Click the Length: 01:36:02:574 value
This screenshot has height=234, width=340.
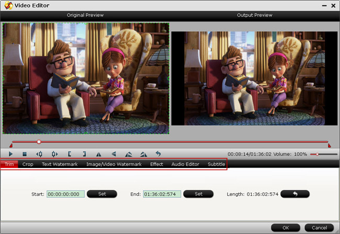263,194
